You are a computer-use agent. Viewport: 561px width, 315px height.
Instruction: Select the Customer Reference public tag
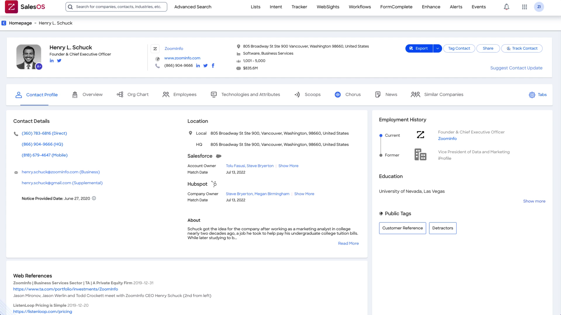point(402,228)
